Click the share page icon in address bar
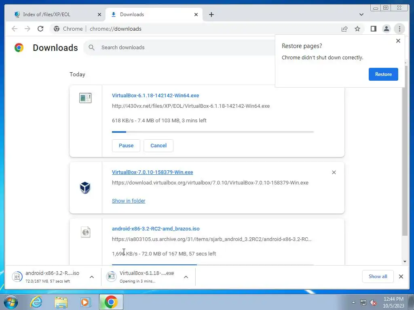This screenshot has width=414, height=310. [x=344, y=29]
